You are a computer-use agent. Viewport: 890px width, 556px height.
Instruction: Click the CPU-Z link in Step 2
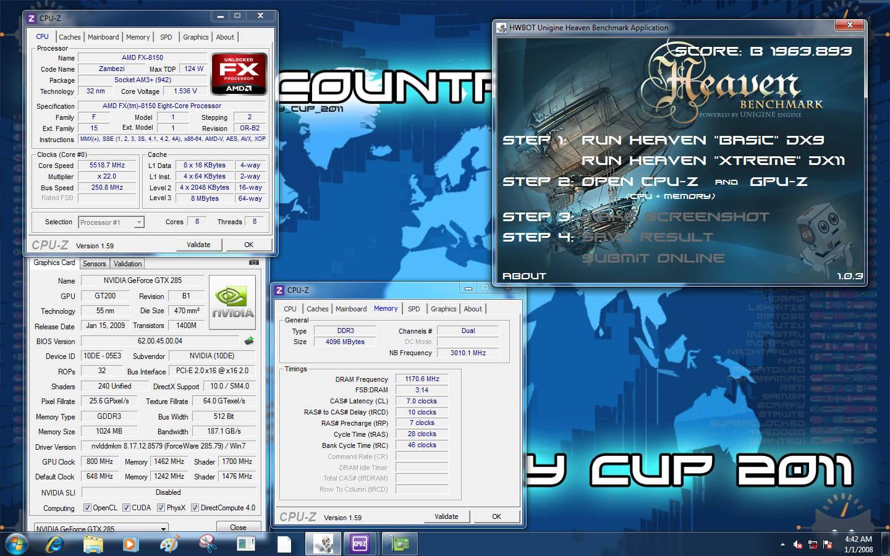pyautogui.click(x=670, y=182)
